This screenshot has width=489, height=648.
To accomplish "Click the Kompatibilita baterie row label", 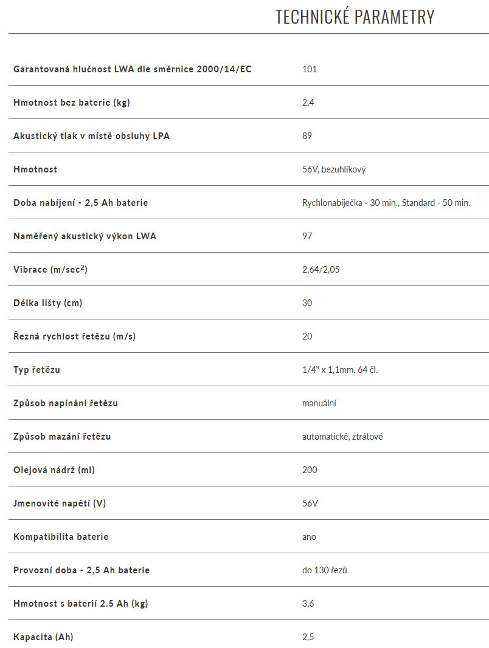I will click(61, 537).
